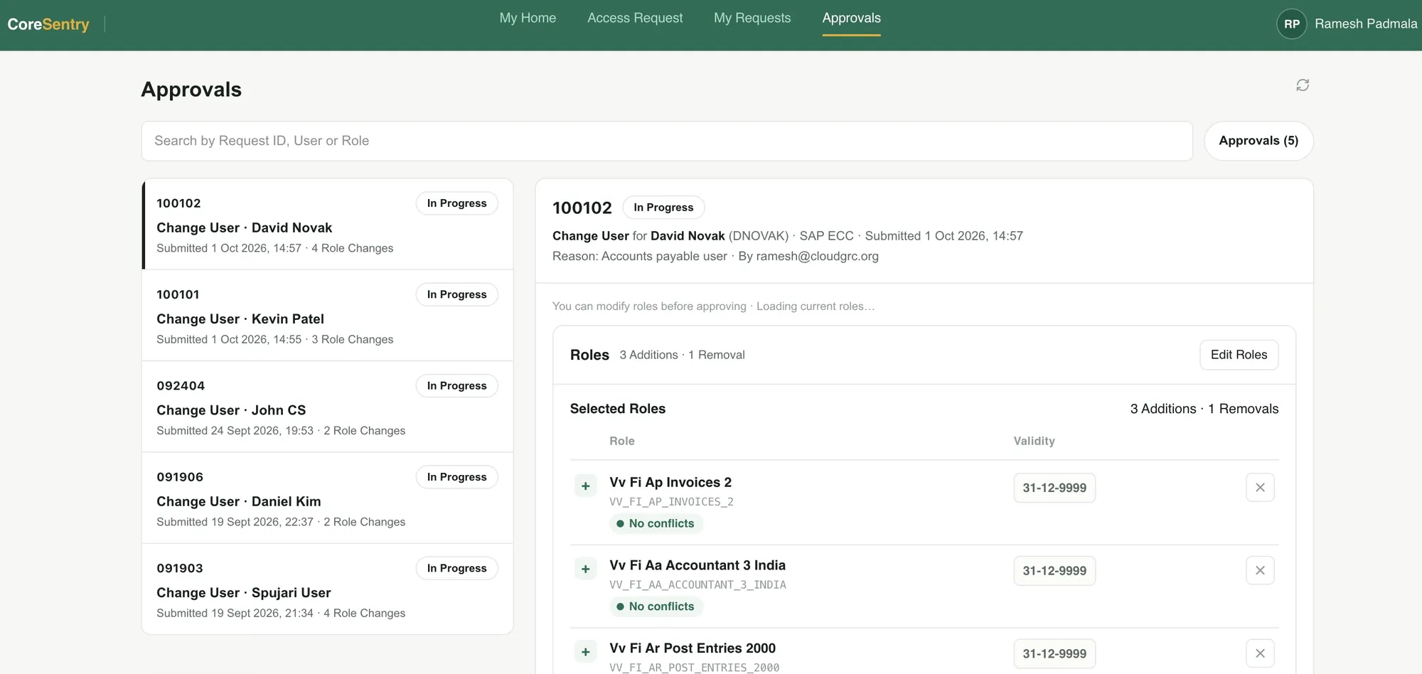This screenshot has height=674, width=1422.
Task: Edit validity date for Vv Fi Ar Post Entries 2000
Action: [1054, 653]
